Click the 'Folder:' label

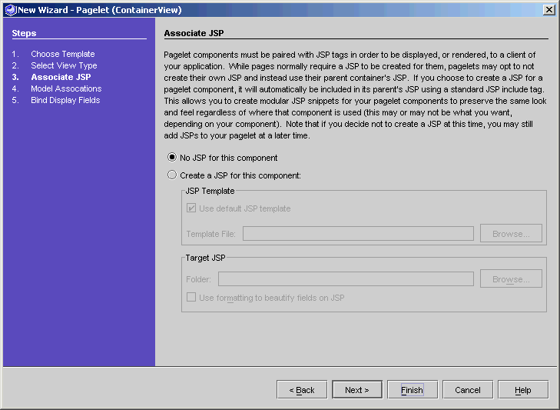click(x=198, y=279)
